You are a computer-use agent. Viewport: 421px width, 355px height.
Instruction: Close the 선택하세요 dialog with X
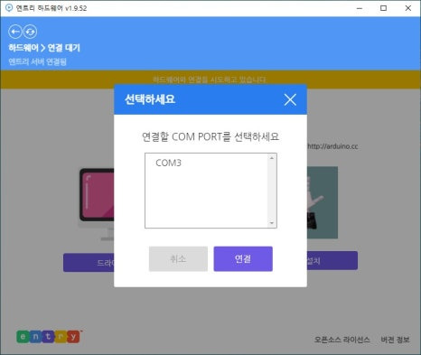(x=290, y=99)
